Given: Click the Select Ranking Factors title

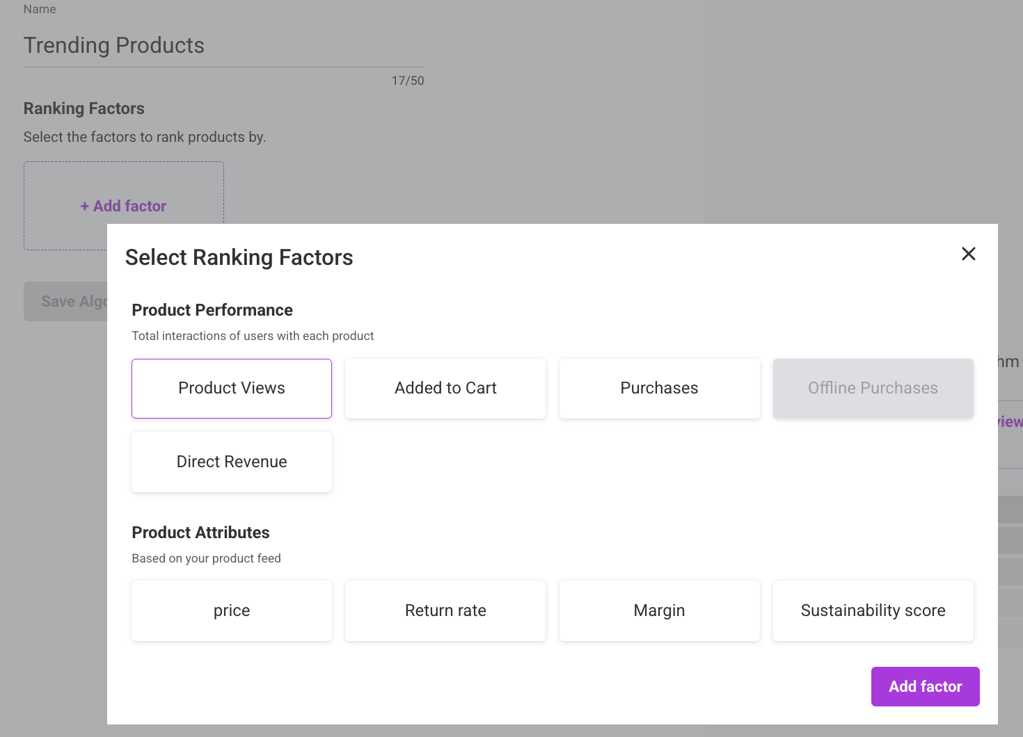Looking at the screenshot, I should tap(239, 257).
